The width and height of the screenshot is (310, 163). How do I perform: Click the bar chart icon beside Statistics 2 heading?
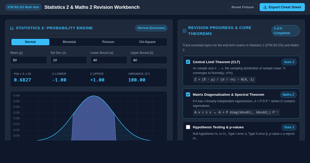12,28
